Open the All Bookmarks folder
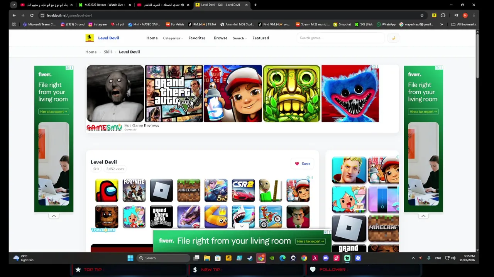The image size is (494, 277). click(464, 24)
